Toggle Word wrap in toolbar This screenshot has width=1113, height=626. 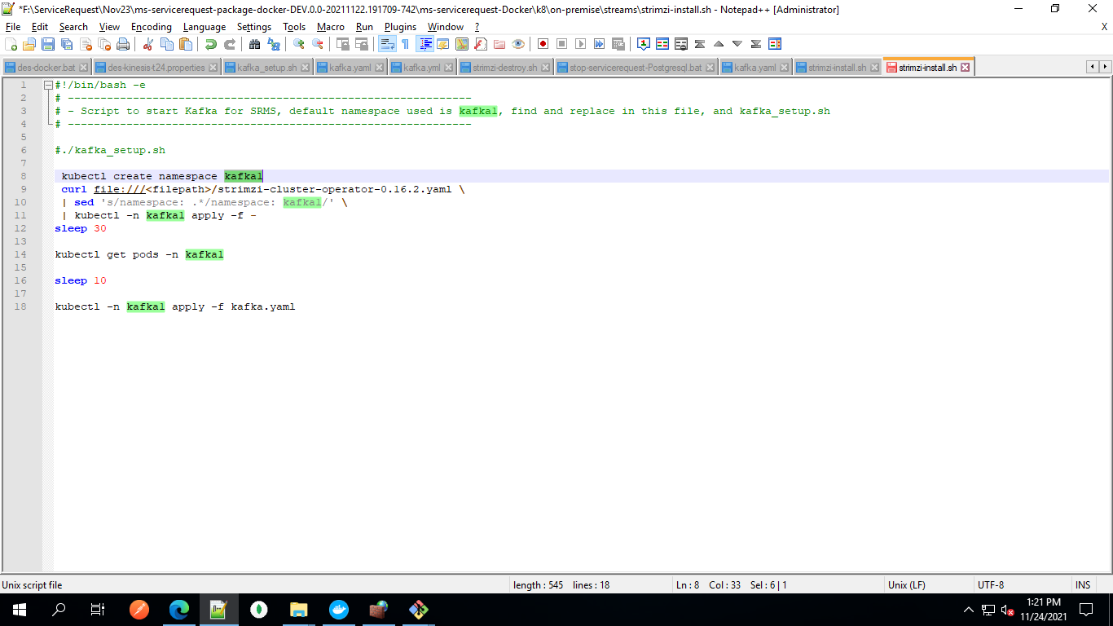pos(387,44)
